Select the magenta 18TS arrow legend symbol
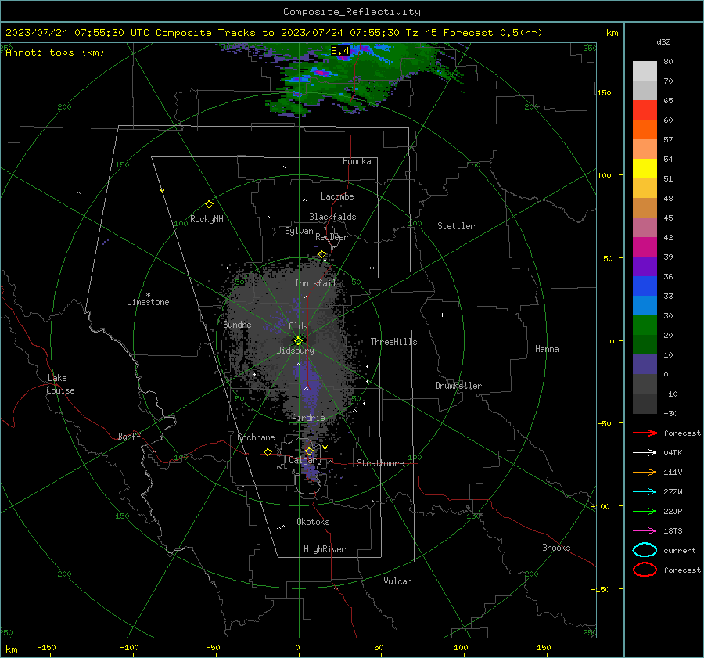 (645, 531)
